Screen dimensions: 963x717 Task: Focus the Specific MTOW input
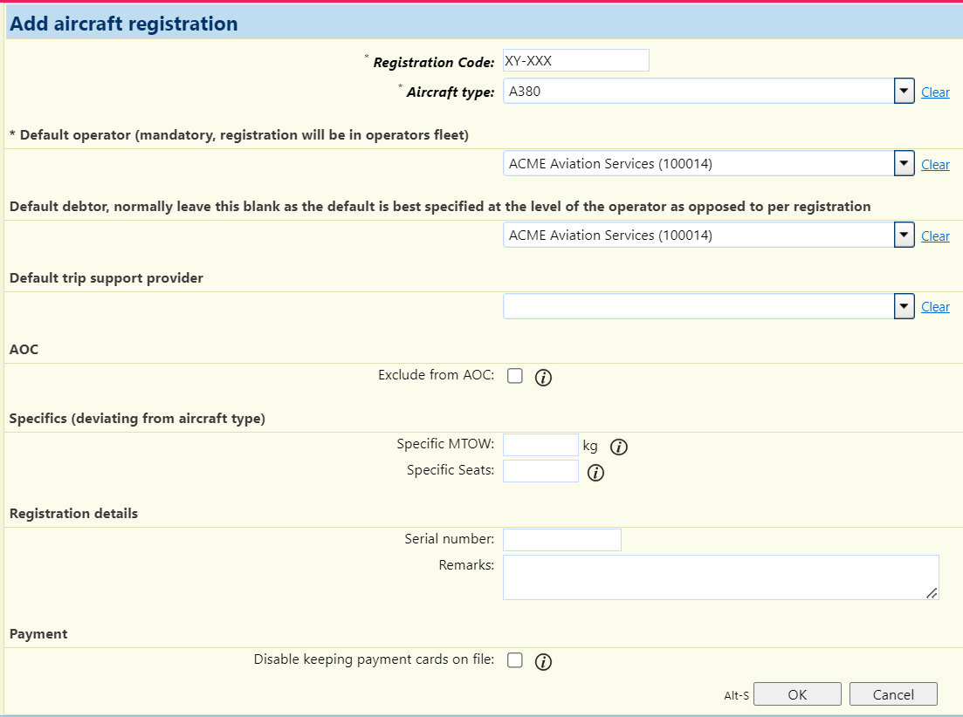(540, 445)
